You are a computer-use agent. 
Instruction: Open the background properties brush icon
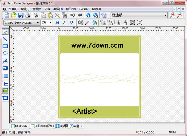point(80,22)
